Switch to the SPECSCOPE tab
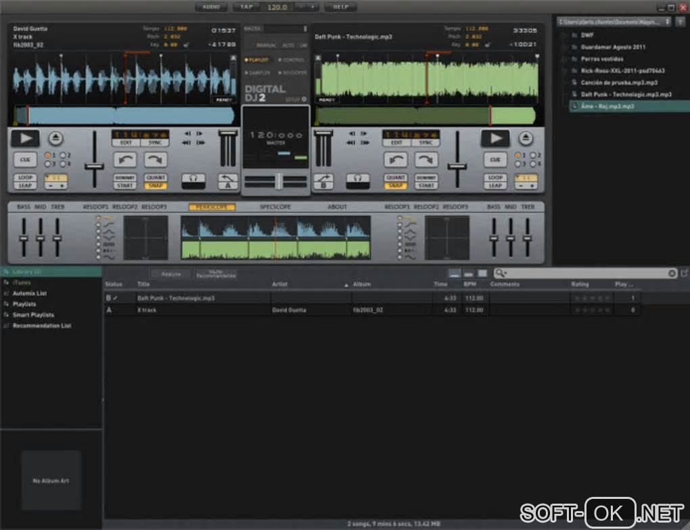The height and width of the screenshot is (530, 690). coord(275,207)
